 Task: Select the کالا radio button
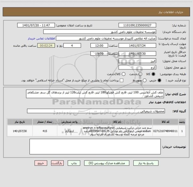click(153, 74)
